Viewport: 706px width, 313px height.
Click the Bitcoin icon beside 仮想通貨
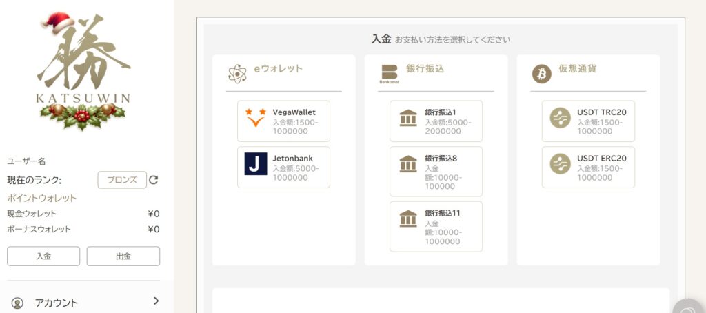point(542,74)
